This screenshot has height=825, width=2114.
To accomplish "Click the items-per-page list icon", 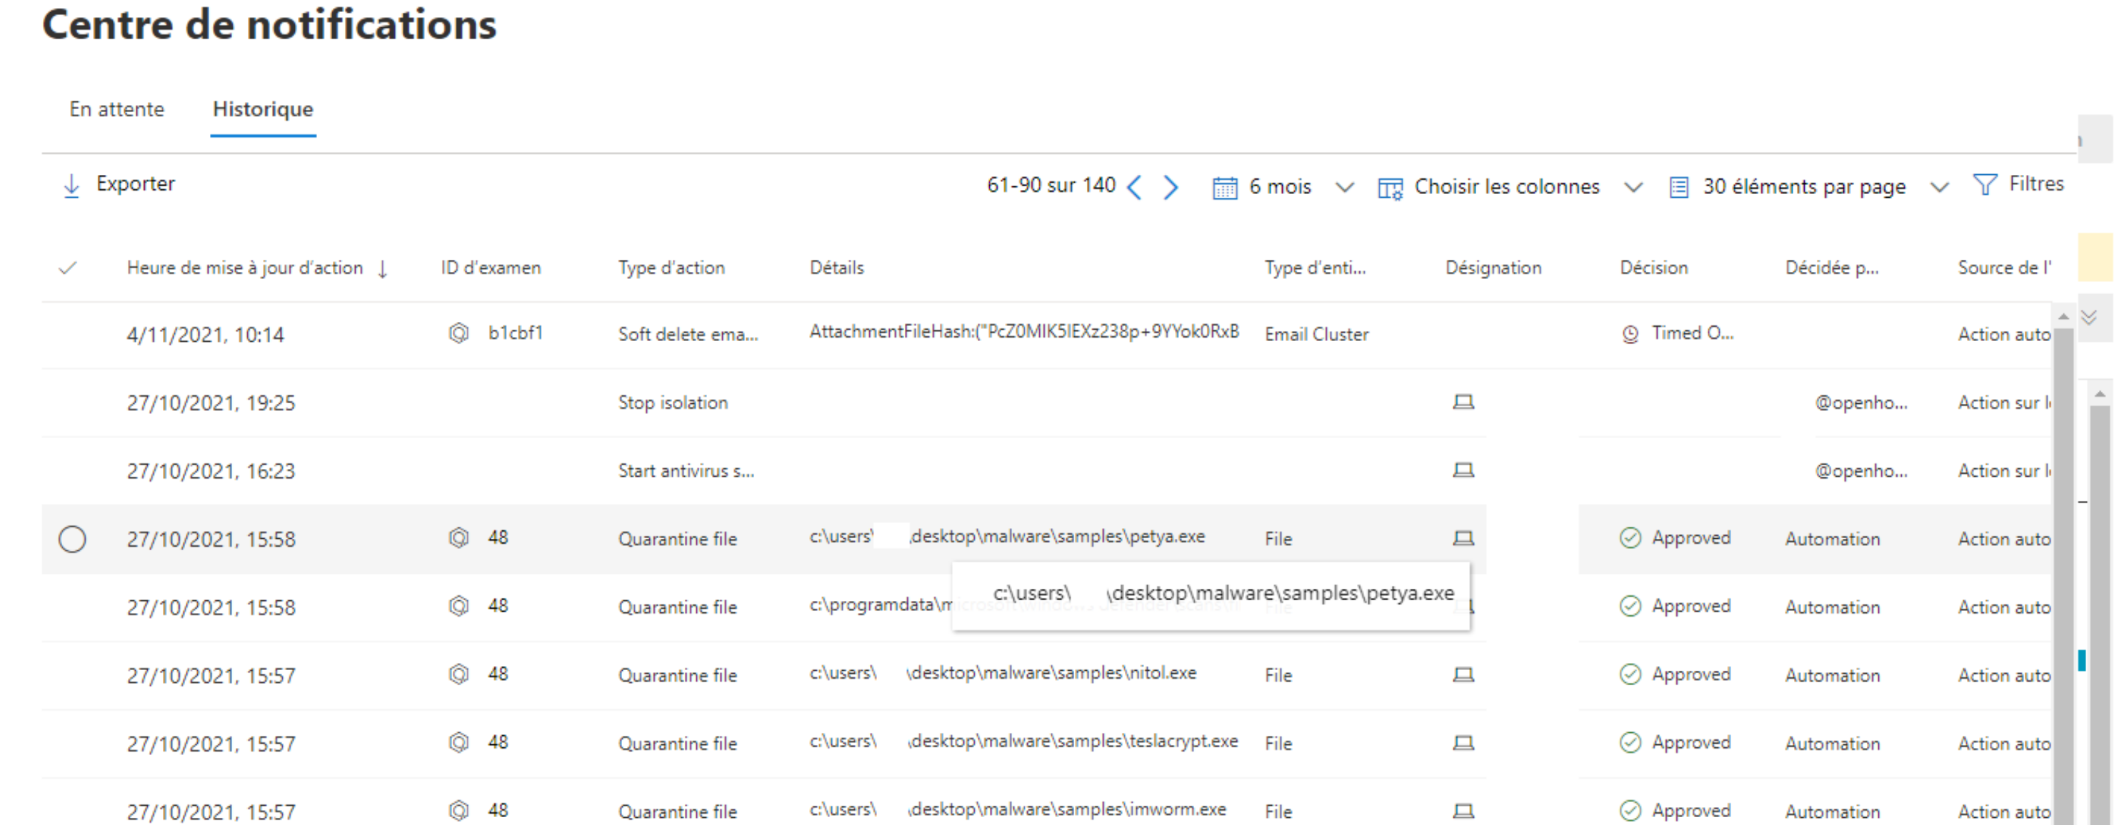I will (x=1679, y=188).
